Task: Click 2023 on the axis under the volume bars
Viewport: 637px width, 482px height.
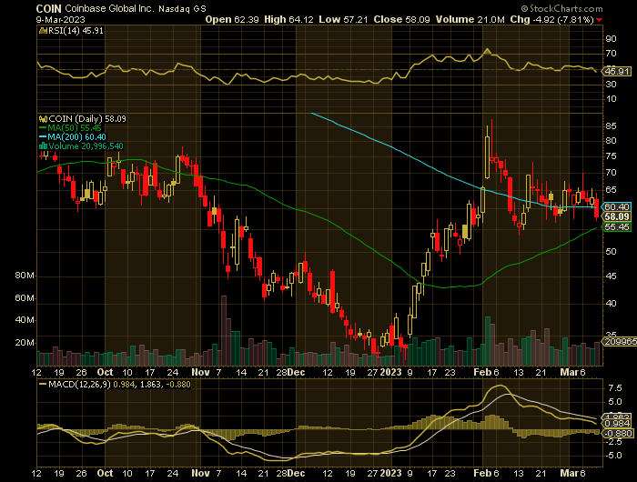Action: (x=390, y=372)
